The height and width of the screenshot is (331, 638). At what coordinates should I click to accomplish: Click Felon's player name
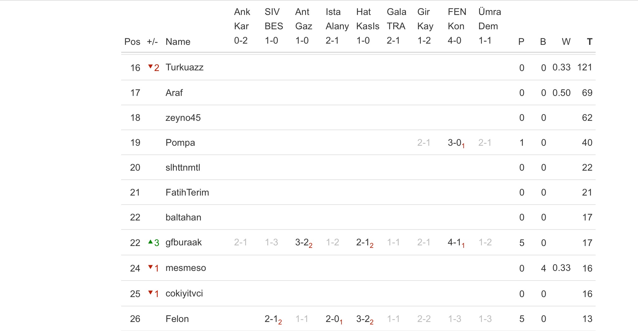click(x=177, y=319)
